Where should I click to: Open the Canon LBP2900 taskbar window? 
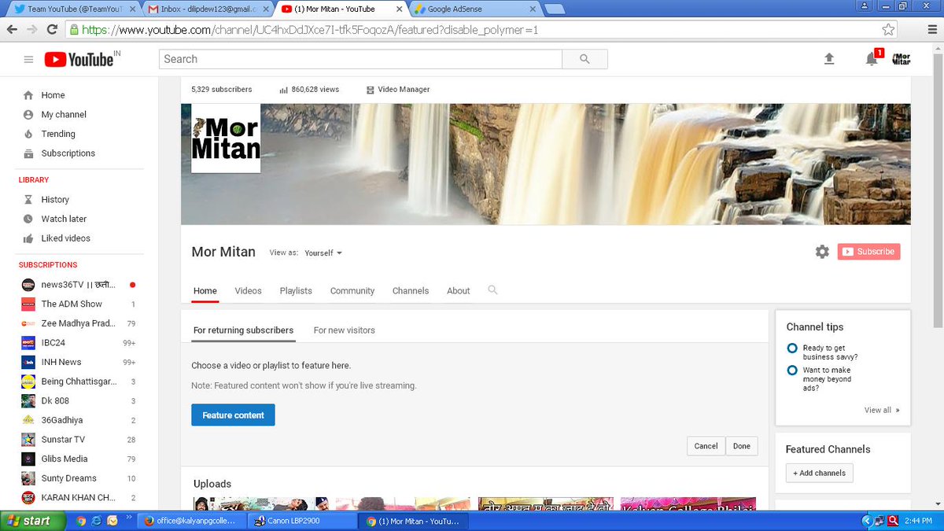pos(303,521)
